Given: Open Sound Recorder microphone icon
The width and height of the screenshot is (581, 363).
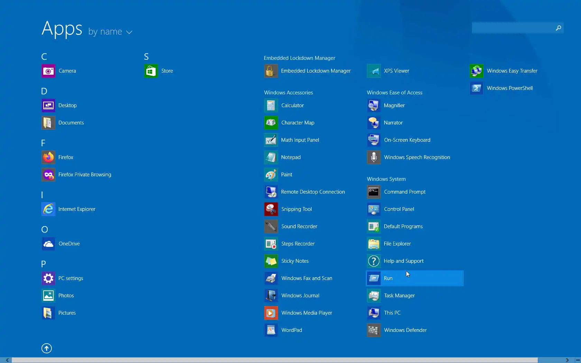Looking at the screenshot, I should pos(271,226).
